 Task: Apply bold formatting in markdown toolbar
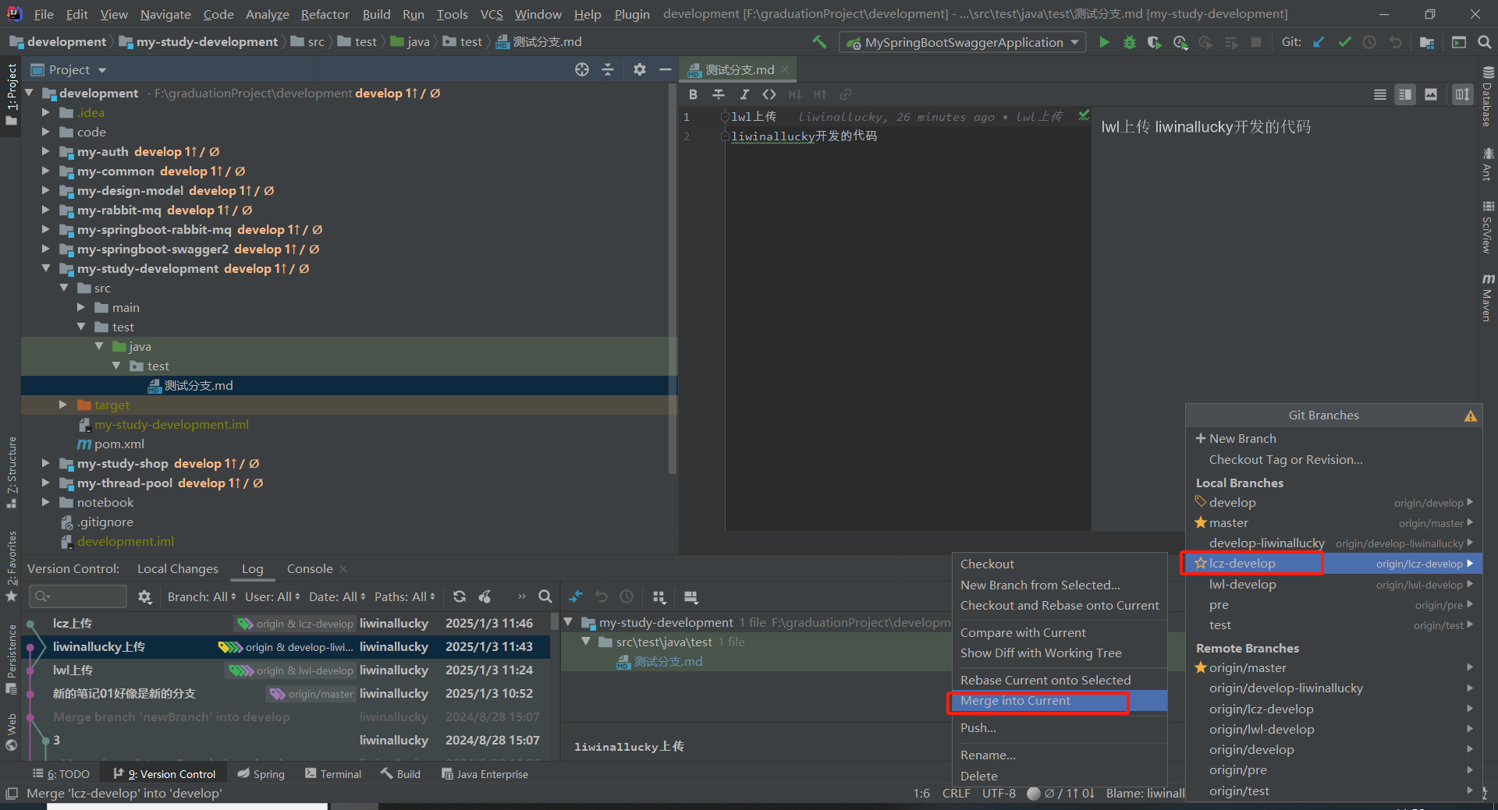pyautogui.click(x=693, y=94)
